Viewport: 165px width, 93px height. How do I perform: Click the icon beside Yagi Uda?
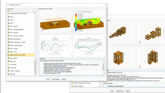9,74
